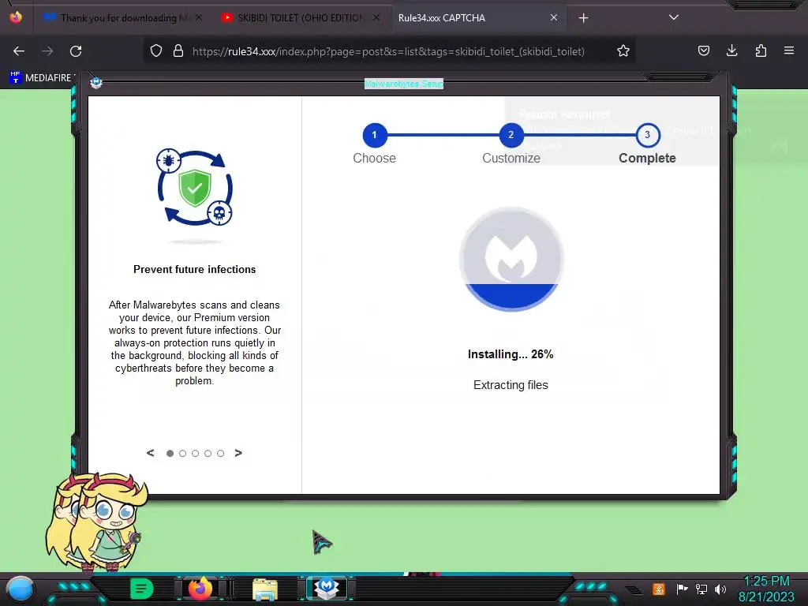Click the 'Extracting files' status text
The image size is (808, 606).
click(511, 385)
